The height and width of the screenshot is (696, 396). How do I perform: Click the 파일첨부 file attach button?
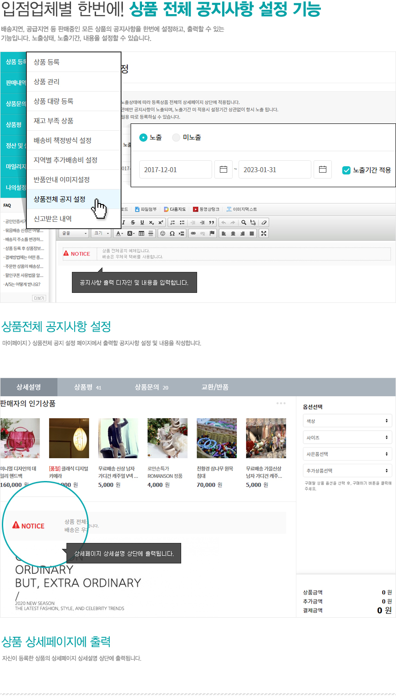pyautogui.click(x=146, y=209)
